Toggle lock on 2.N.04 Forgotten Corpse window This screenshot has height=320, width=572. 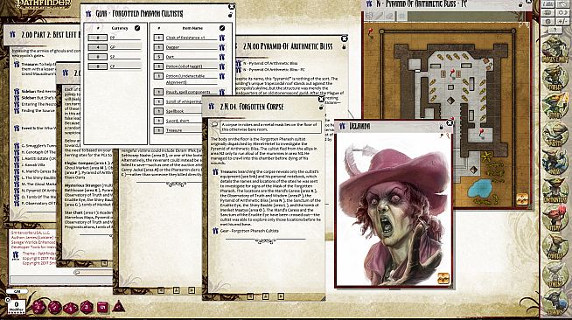tap(321, 108)
